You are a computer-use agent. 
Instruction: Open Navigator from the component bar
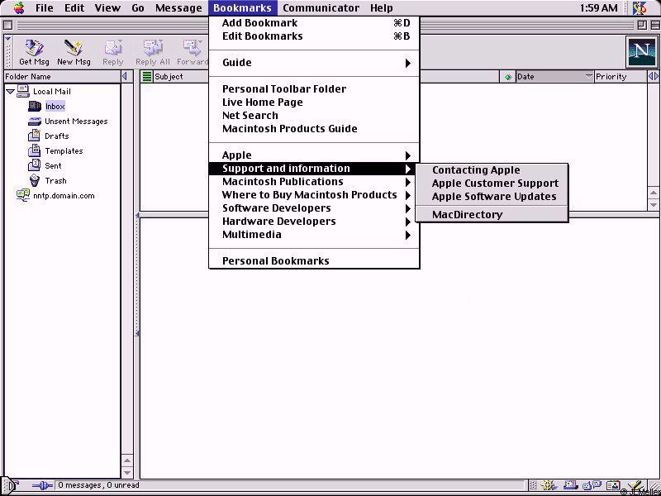(548, 485)
